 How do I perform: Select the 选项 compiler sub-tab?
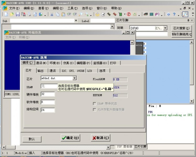(104, 71)
